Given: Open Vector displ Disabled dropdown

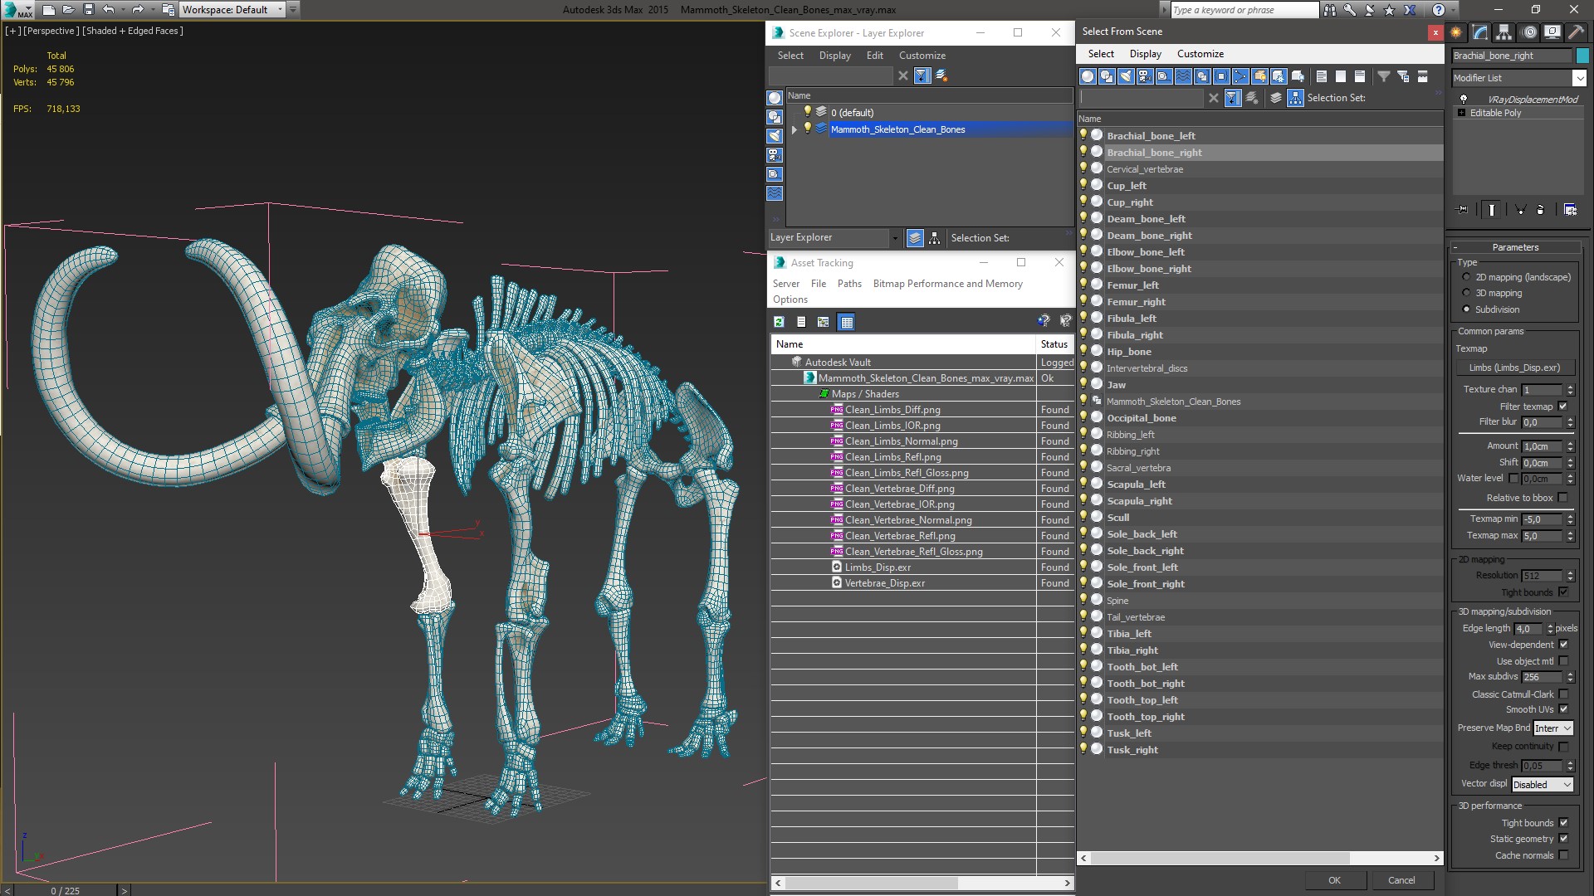Looking at the screenshot, I should pyautogui.click(x=1542, y=785).
